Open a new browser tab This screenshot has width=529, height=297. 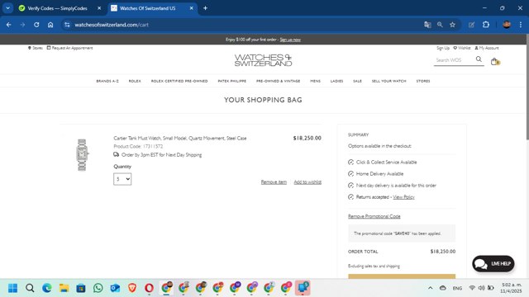(x=205, y=8)
